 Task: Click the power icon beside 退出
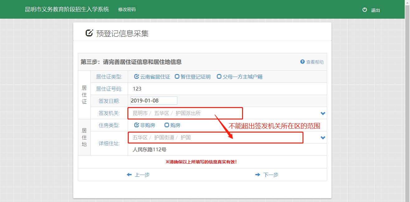365,10
